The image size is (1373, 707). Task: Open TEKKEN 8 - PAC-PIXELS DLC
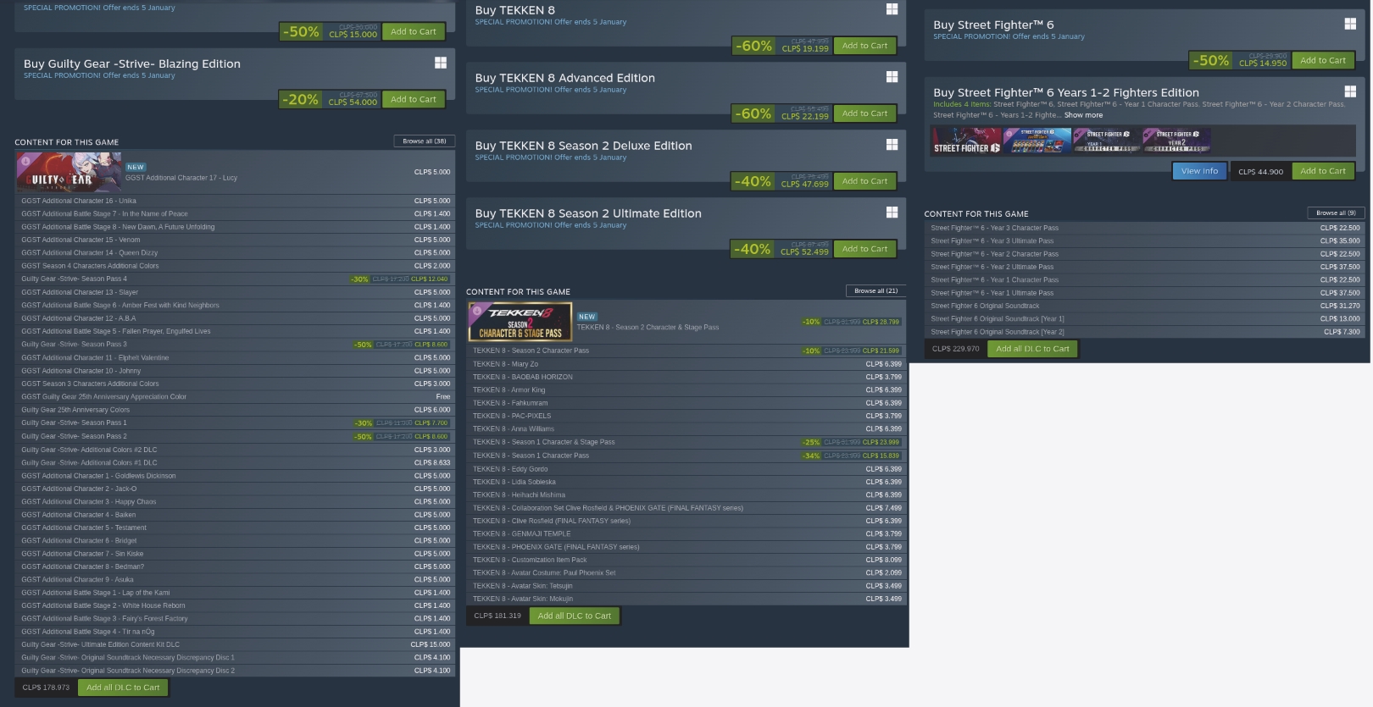[x=686, y=416]
